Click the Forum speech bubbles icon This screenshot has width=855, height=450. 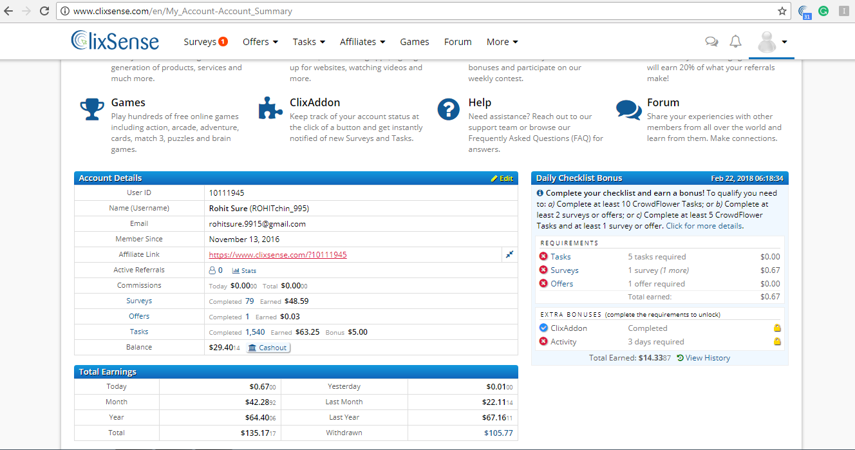pyautogui.click(x=628, y=109)
